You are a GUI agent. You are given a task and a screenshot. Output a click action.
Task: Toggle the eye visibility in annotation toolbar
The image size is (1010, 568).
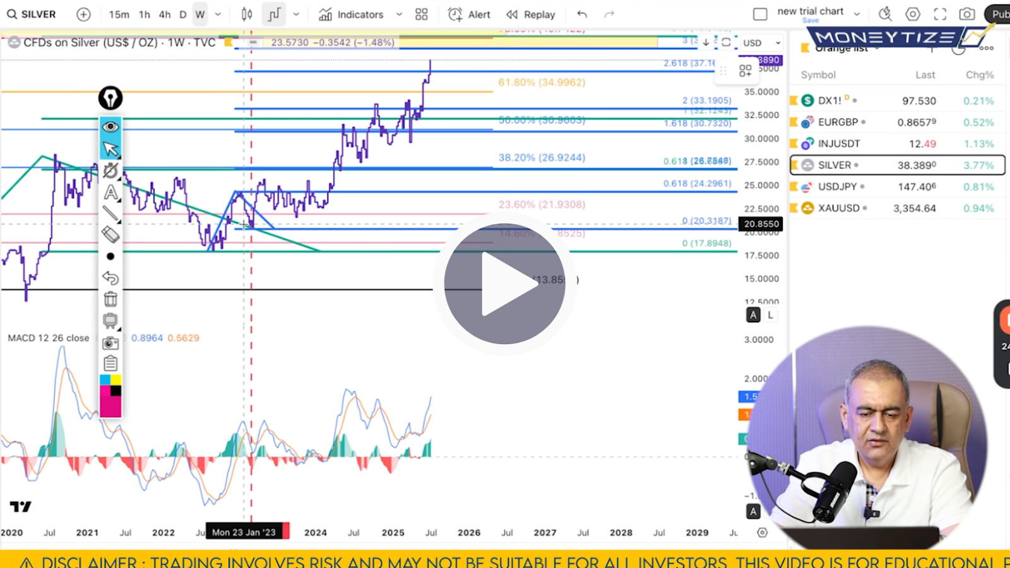click(110, 127)
